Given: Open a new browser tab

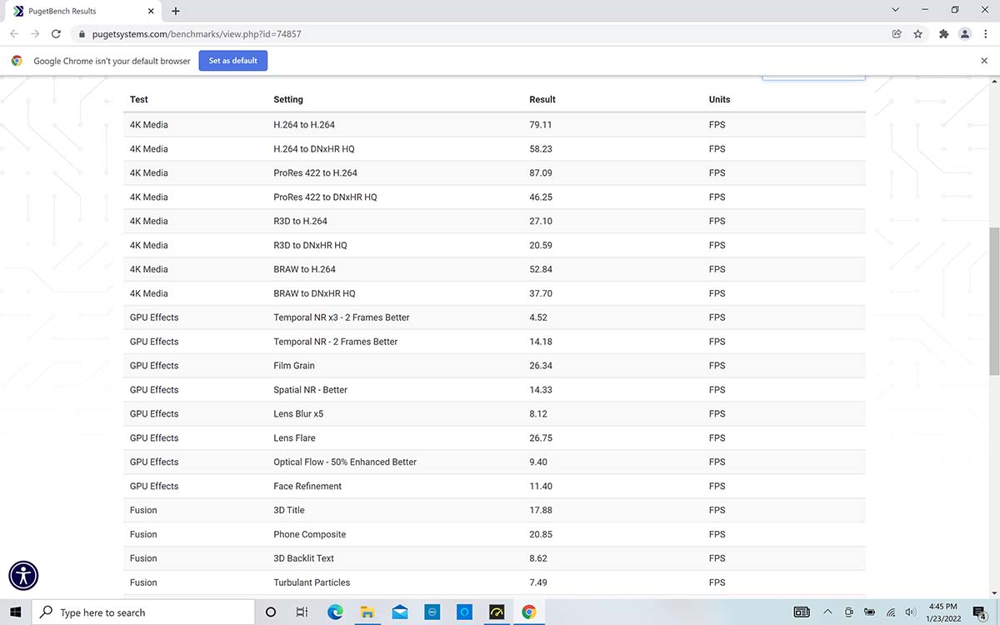Looking at the screenshot, I should (176, 11).
